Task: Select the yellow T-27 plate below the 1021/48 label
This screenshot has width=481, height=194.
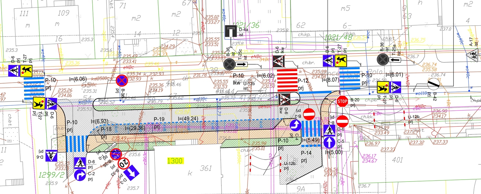Action: [341, 61]
